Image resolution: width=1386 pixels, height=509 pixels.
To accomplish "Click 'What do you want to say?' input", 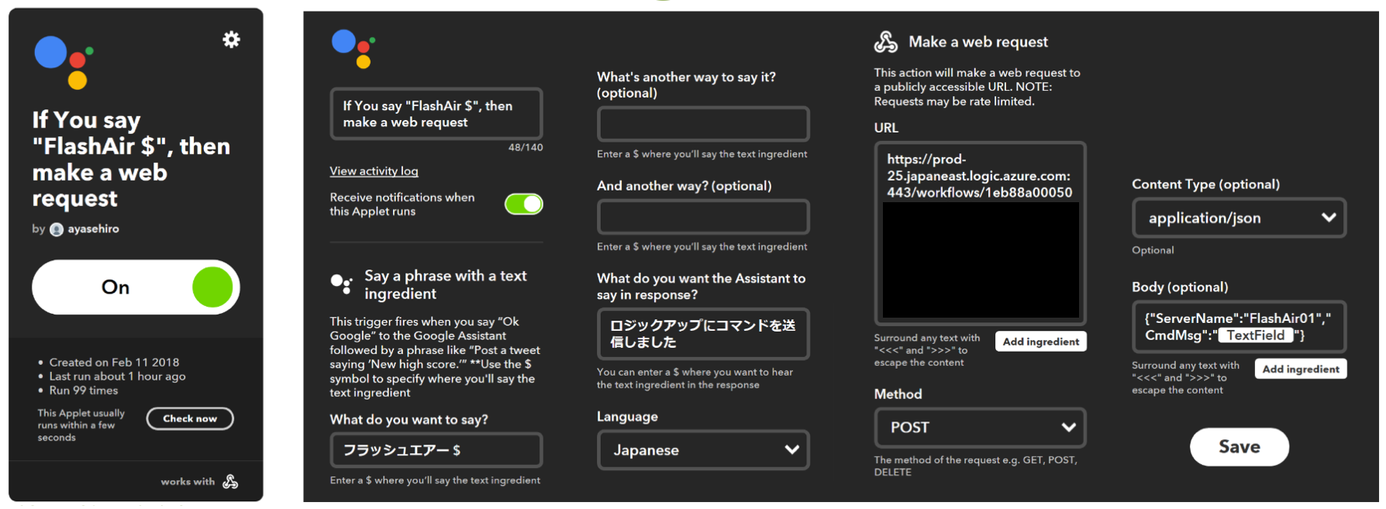I will [436, 450].
